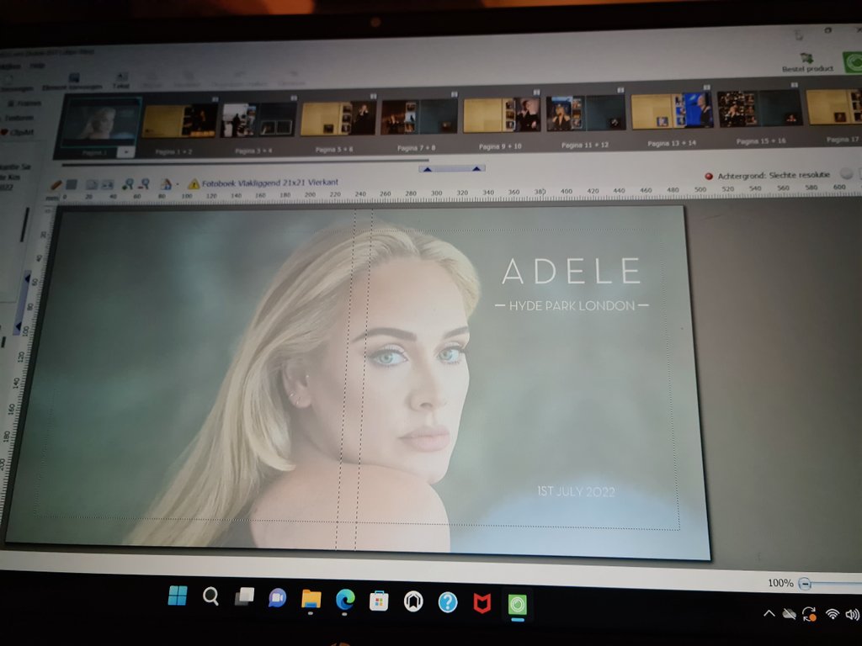Click the Element toevoegen toolbar button
The width and height of the screenshot is (862, 646).
click(x=73, y=82)
